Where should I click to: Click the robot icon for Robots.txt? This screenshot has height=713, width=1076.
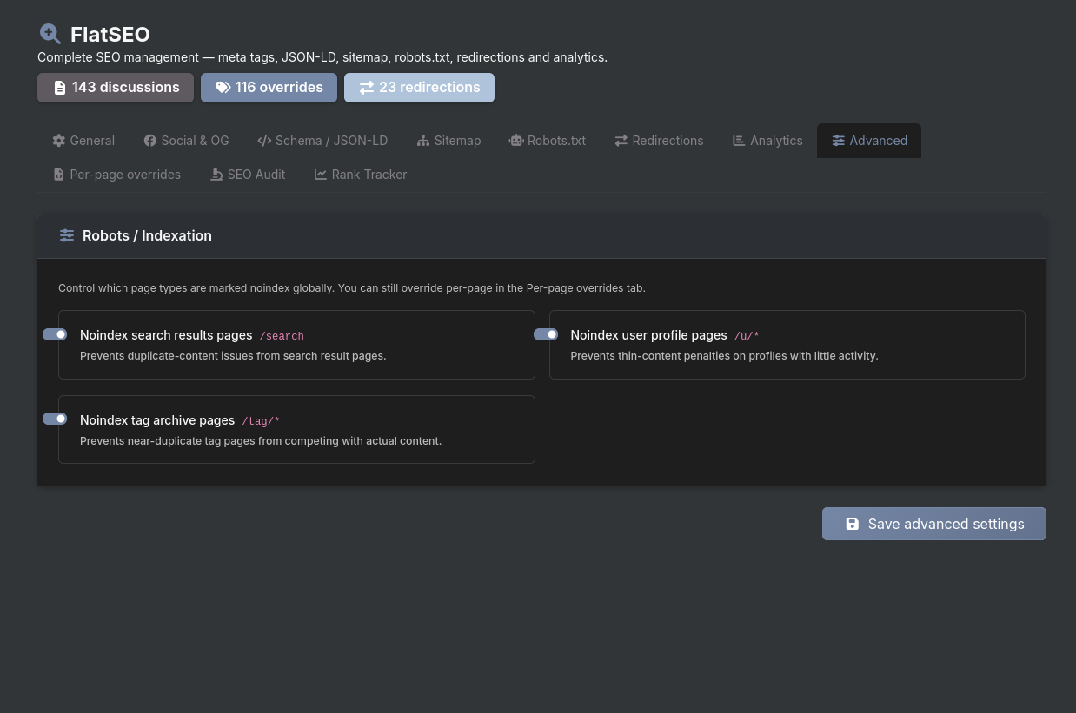tap(516, 141)
